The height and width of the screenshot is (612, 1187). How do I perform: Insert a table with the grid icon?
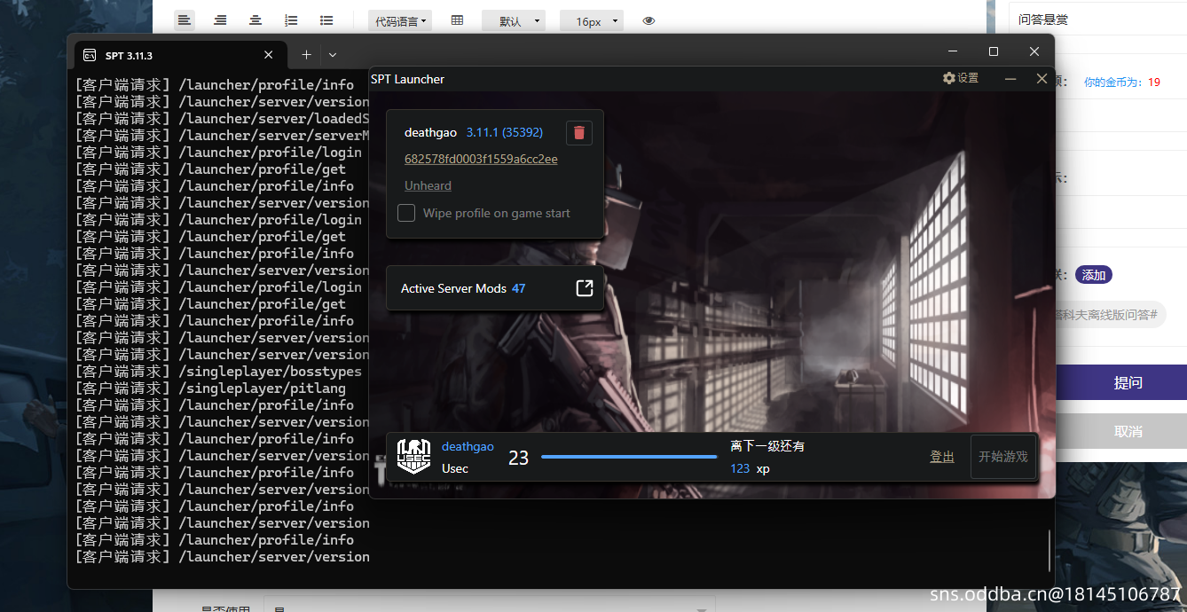pyautogui.click(x=457, y=20)
